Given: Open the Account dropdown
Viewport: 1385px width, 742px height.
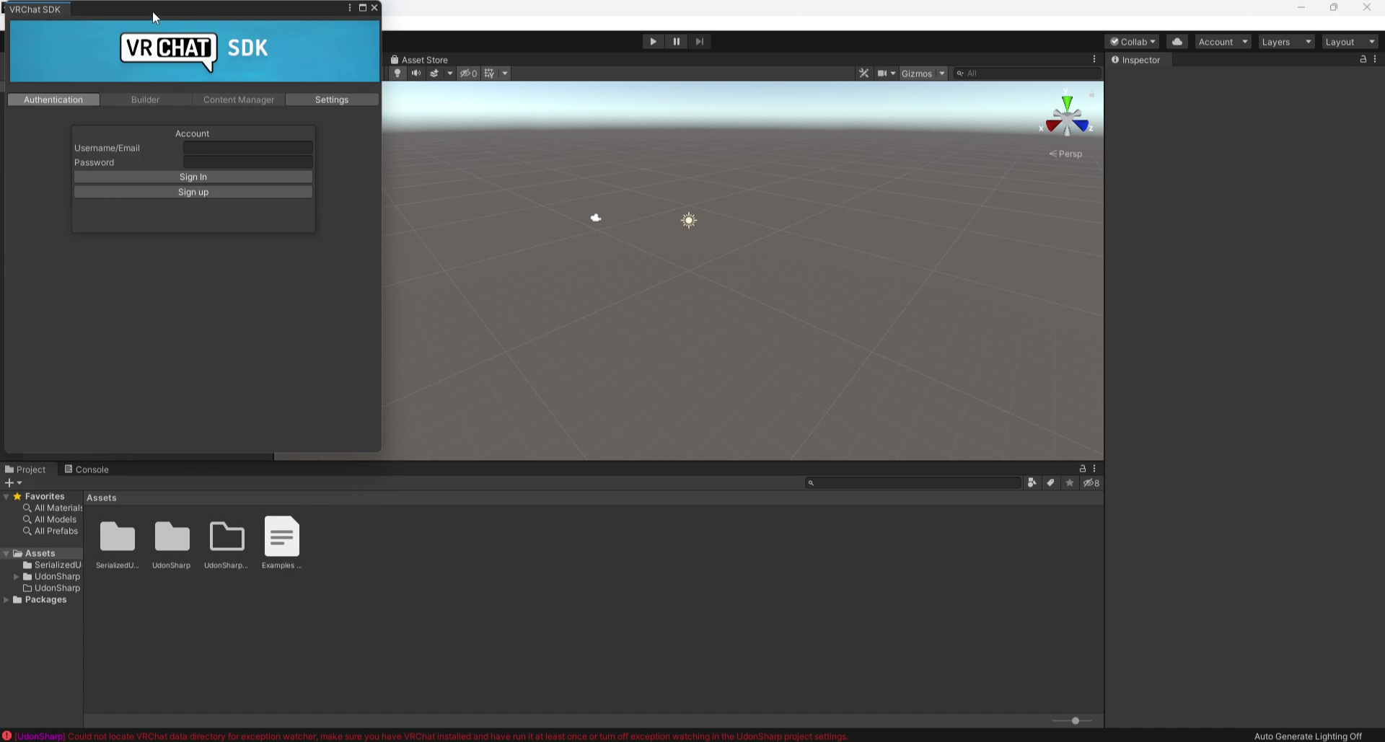Looking at the screenshot, I should 1223,42.
